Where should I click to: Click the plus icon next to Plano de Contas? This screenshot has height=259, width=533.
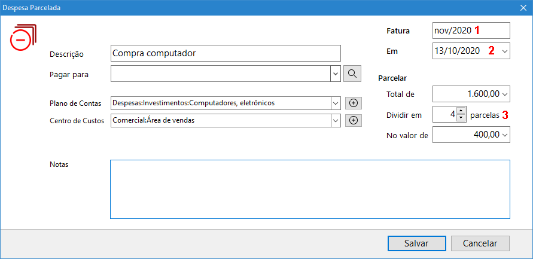tap(353, 103)
